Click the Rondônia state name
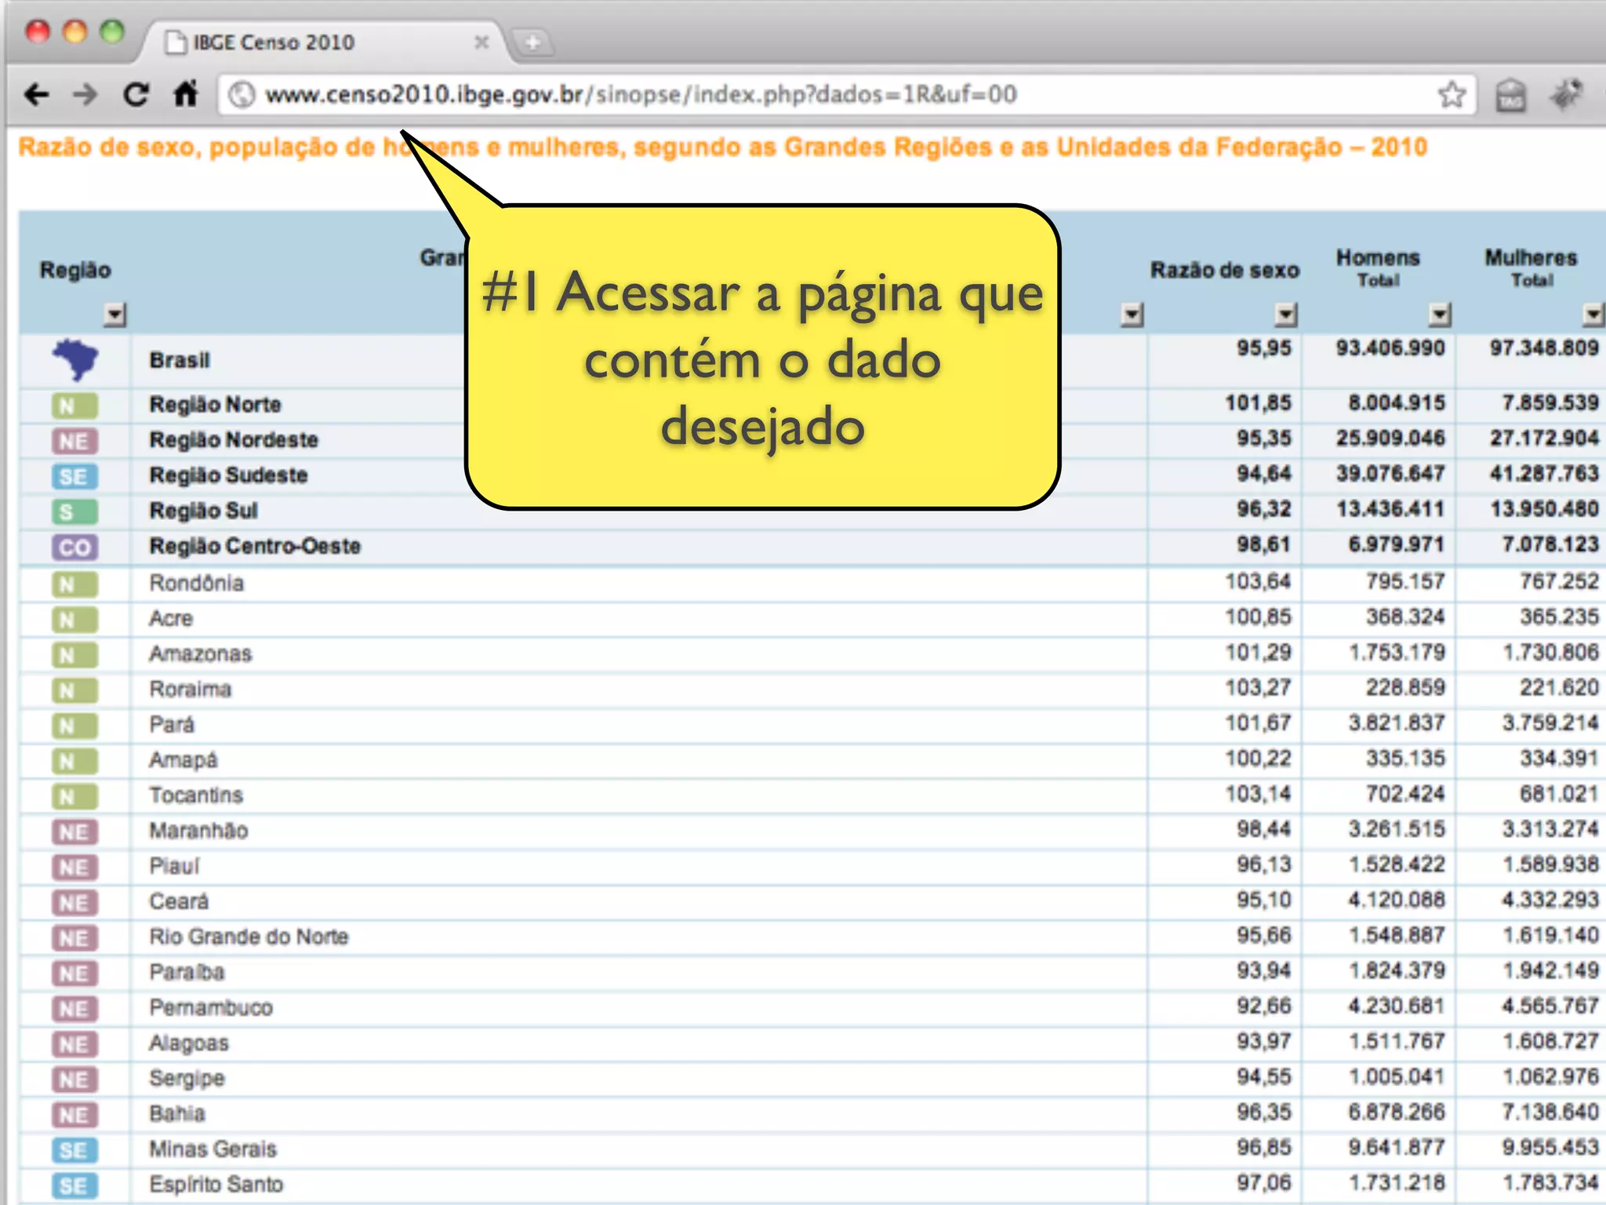1606x1205 pixels. coord(196,583)
